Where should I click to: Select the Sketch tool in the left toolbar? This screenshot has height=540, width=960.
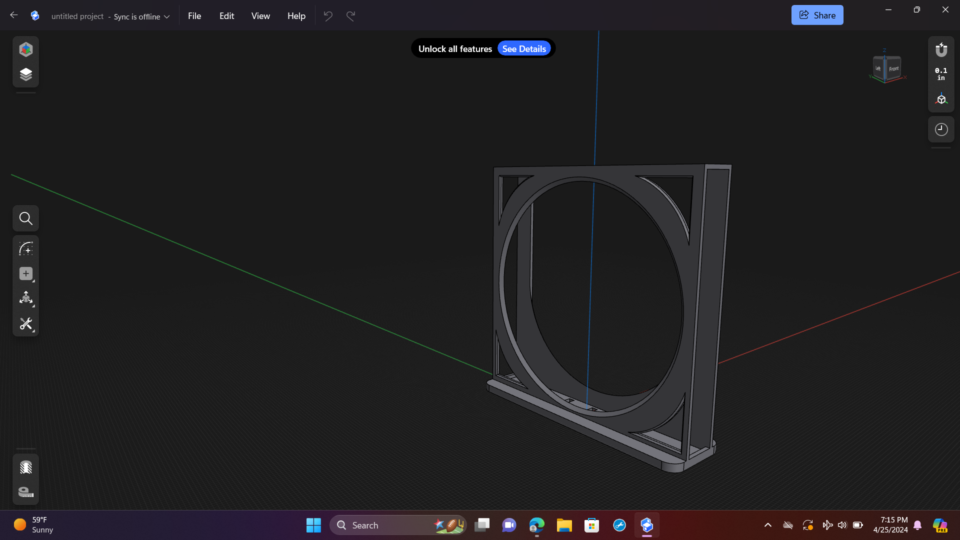tap(25, 248)
